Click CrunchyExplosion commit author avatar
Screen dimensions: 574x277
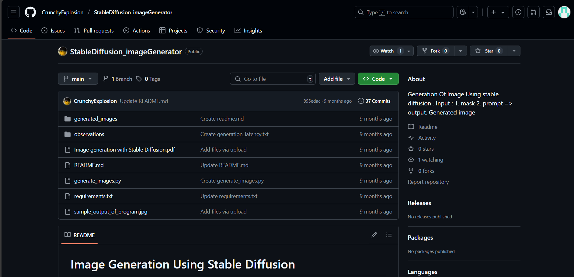coord(67,101)
